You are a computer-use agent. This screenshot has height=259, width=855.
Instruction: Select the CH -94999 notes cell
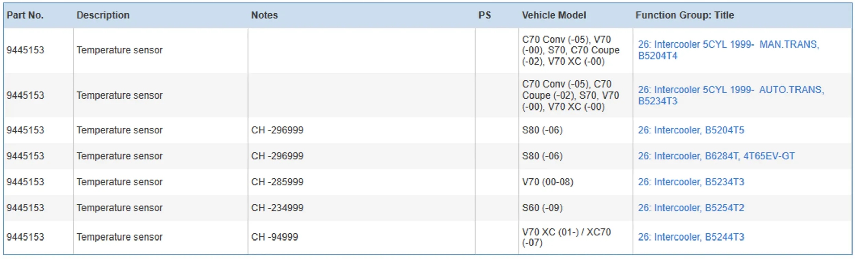[274, 237]
